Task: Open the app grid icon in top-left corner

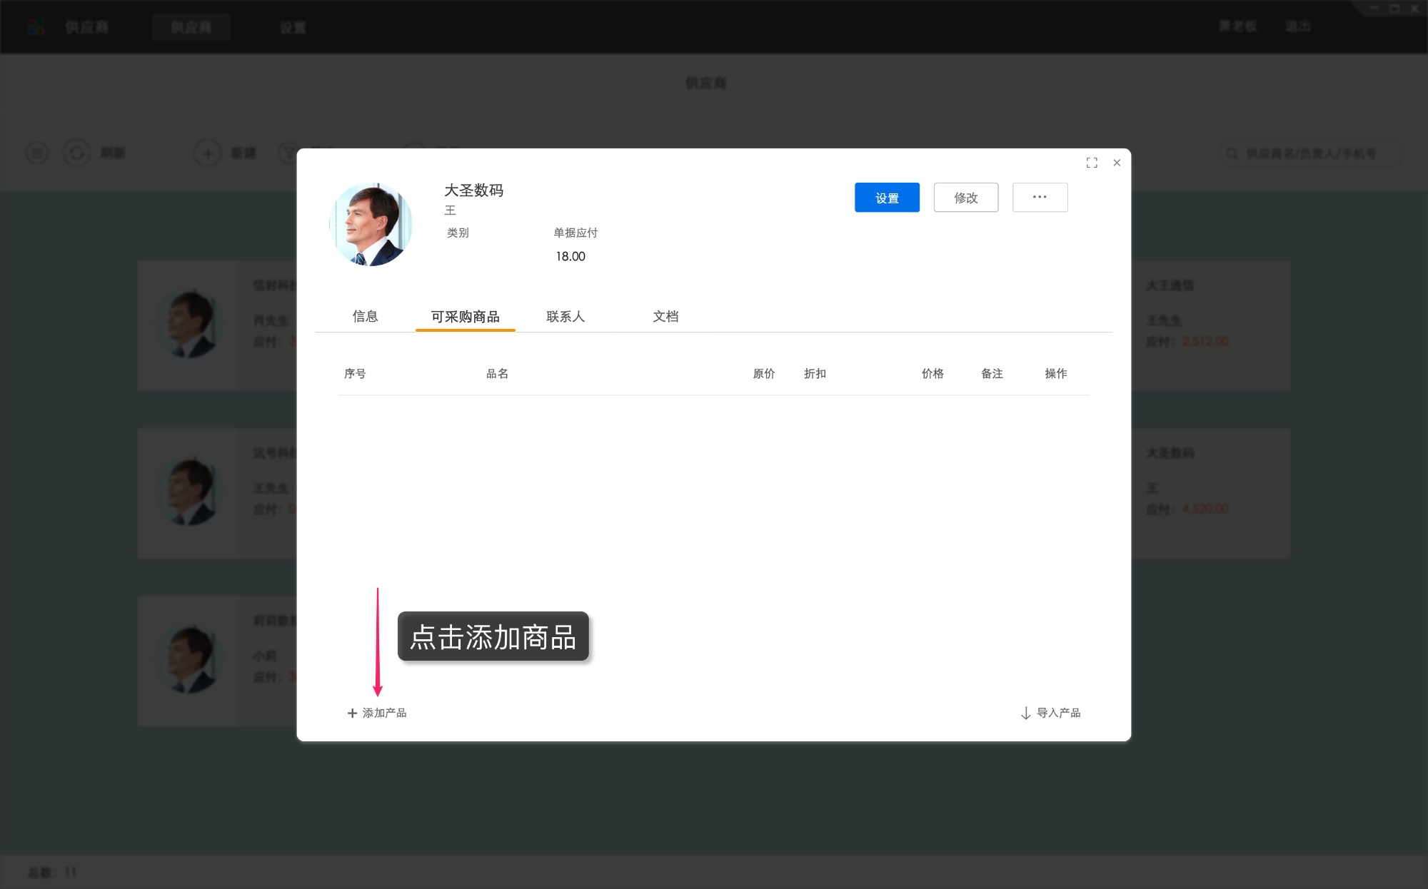Action: tap(37, 27)
